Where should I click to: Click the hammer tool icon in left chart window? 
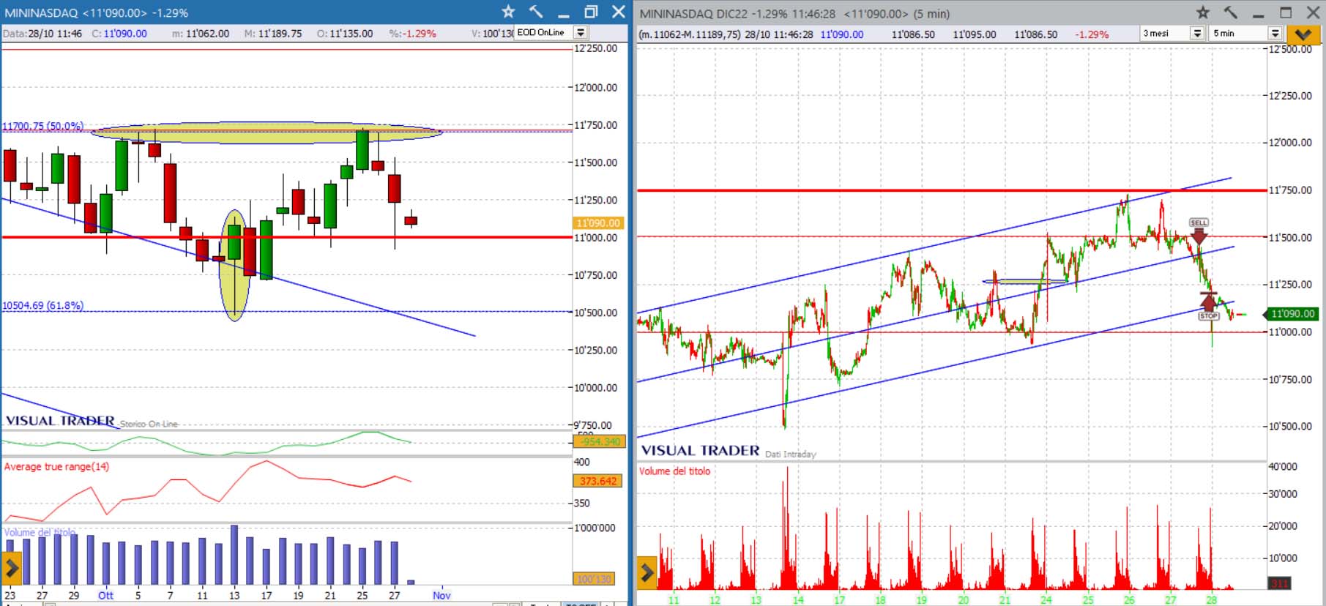(x=536, y=12)
